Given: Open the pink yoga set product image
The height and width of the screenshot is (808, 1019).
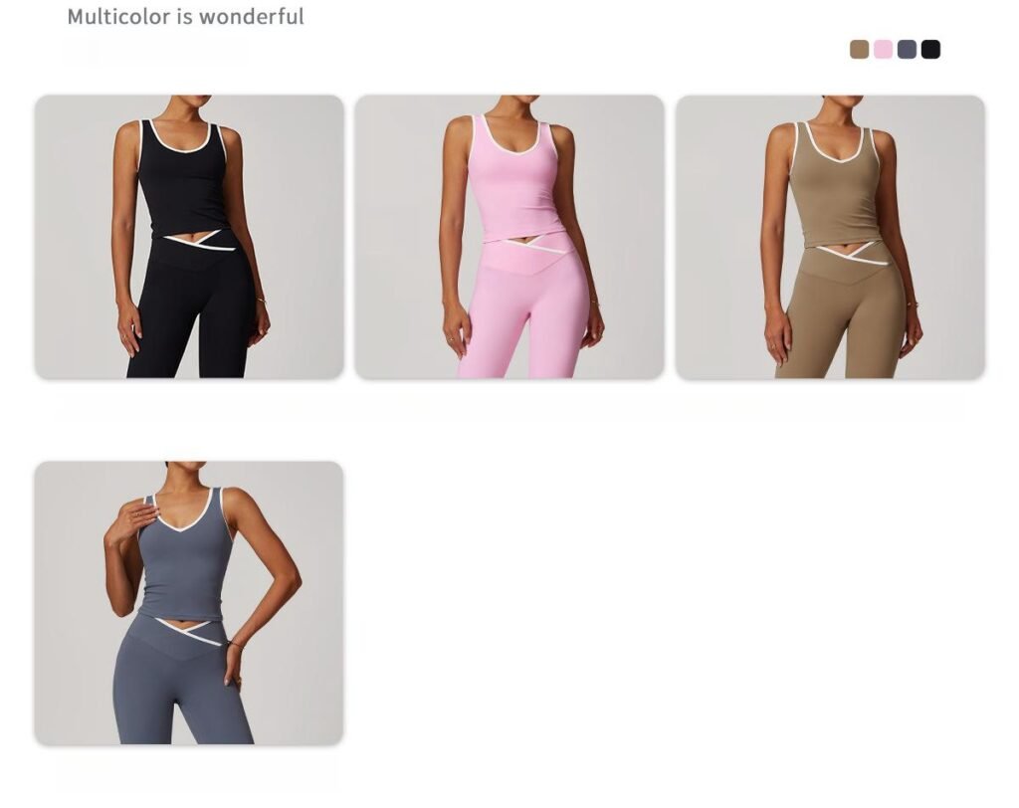Looking at the screenshot, I should pos(509,237).
